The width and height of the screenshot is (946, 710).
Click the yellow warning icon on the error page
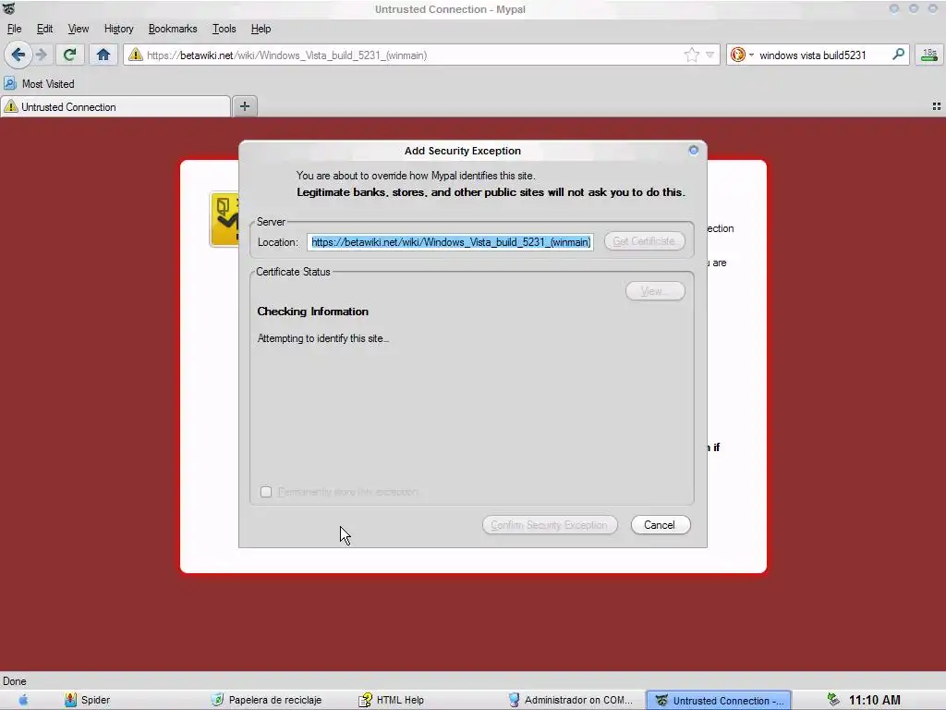[224, 219]
